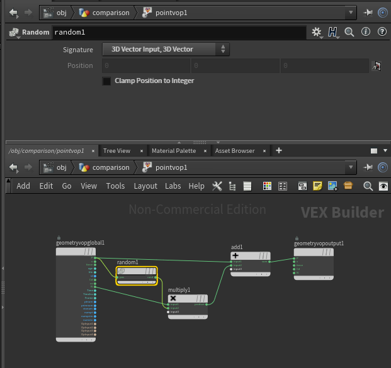Open the sticky note tool in network toolbar
The width and height of the screenshot is (391, 368).
click(x=317, y=186)
